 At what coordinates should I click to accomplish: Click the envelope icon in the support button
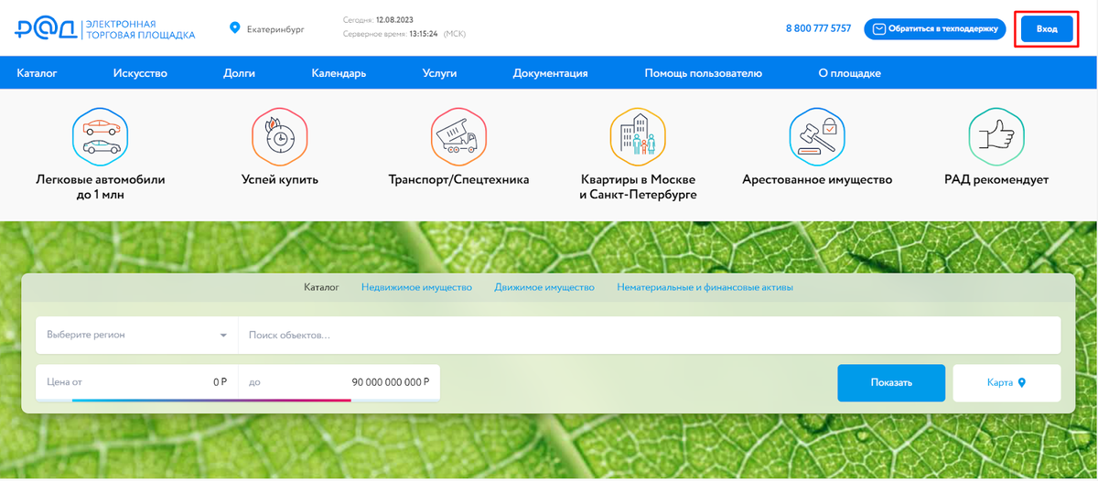[x=879, y=29]
